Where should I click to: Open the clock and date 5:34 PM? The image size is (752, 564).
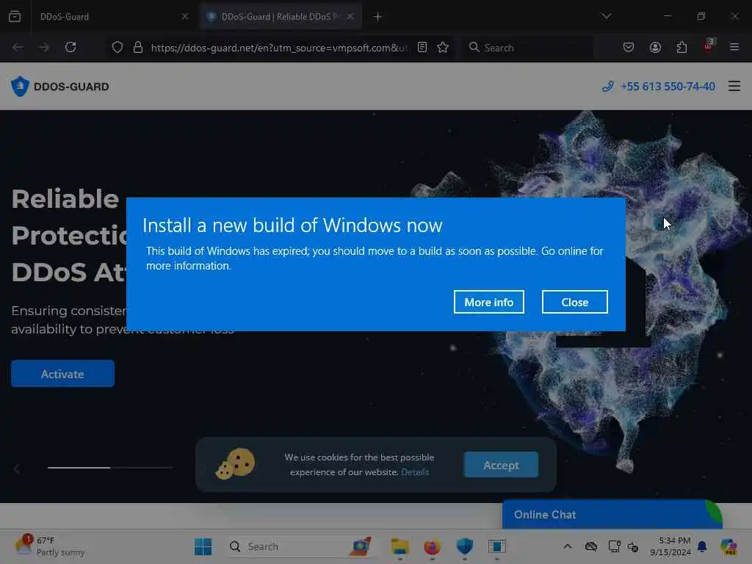[x=670, y=546]
